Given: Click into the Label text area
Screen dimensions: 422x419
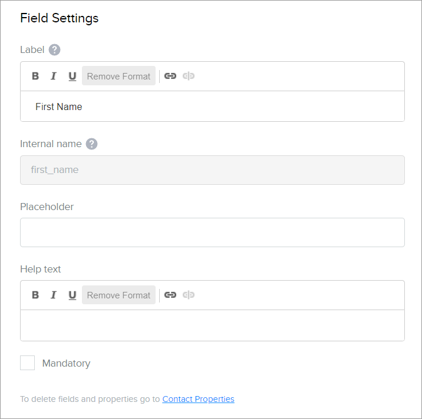Looking at the screenshot, I should (212, 107).
